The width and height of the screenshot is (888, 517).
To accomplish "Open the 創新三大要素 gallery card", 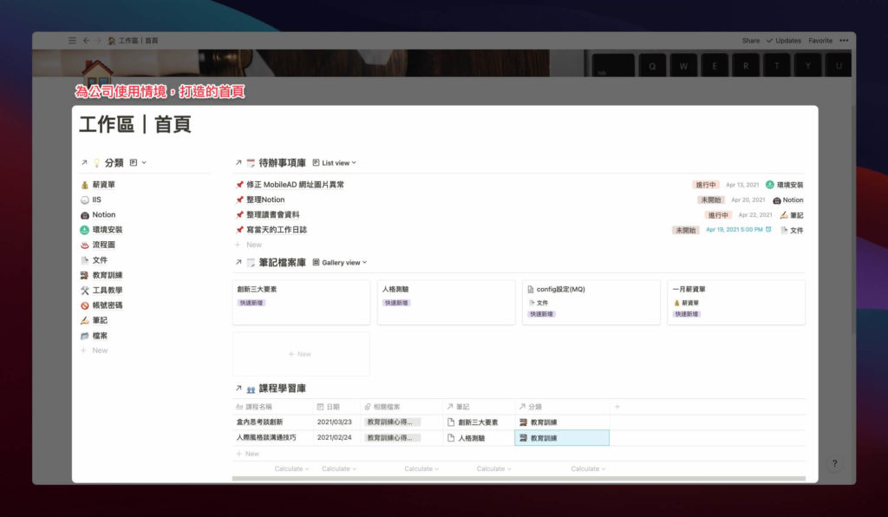I will [x=301, y=303].
